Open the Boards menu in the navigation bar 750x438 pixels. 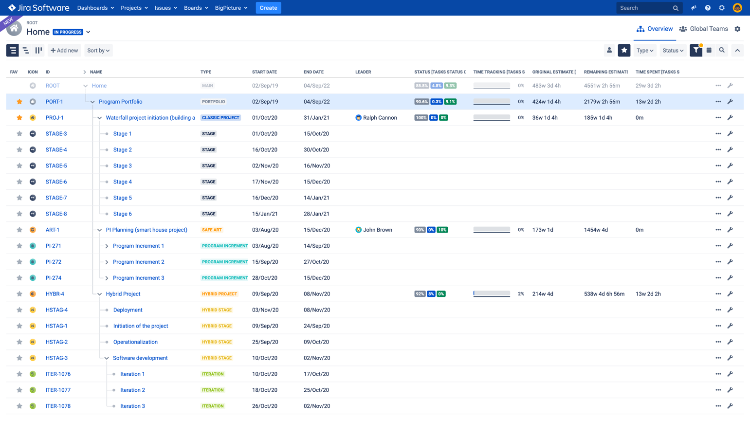(196, 8)
